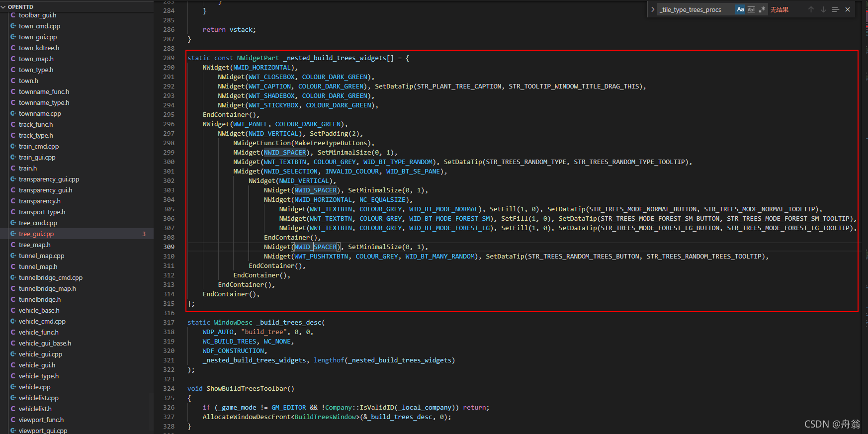This screenshot has height=434, width=868.
Task: Open vehicle_gui.cpp file
Action: (x=77, y=354)
